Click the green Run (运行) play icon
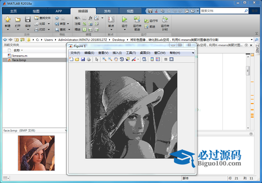The image size is (262, 183). click(124, 19)
